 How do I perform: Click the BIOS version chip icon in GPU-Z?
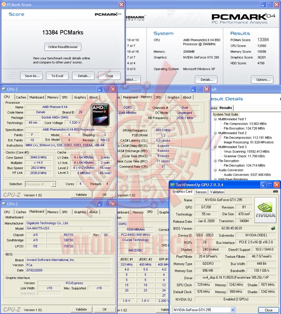click(x=273, y=228)
